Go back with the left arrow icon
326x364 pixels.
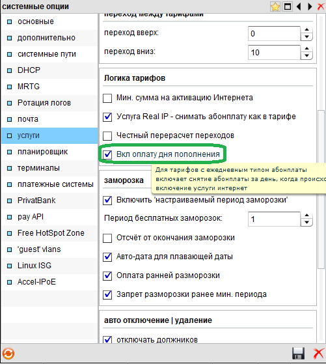click(299, 7)
